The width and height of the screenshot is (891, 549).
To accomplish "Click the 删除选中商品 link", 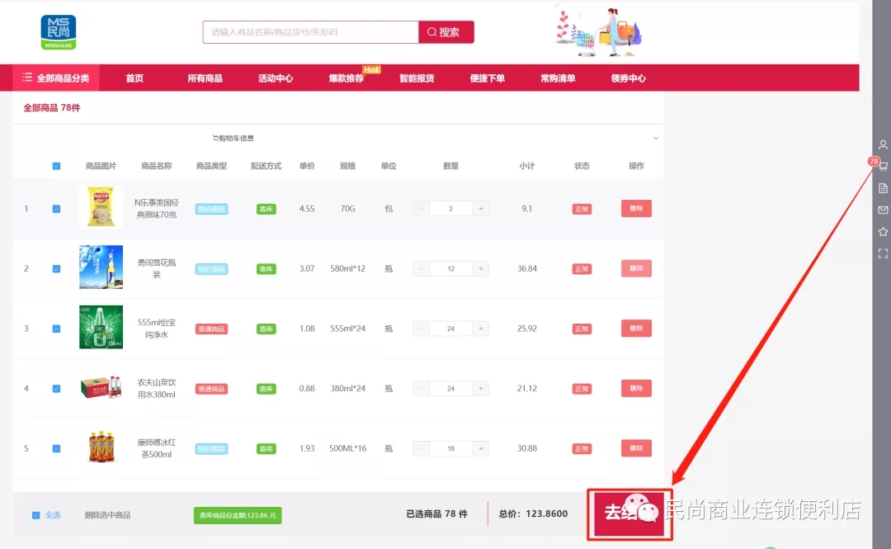I will coord(107,515).
